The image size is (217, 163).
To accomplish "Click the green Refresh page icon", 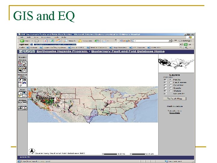I will pos(52,41).
